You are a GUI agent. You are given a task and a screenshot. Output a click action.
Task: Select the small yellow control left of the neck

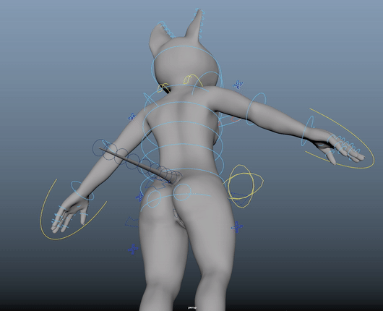click(163, 88)
